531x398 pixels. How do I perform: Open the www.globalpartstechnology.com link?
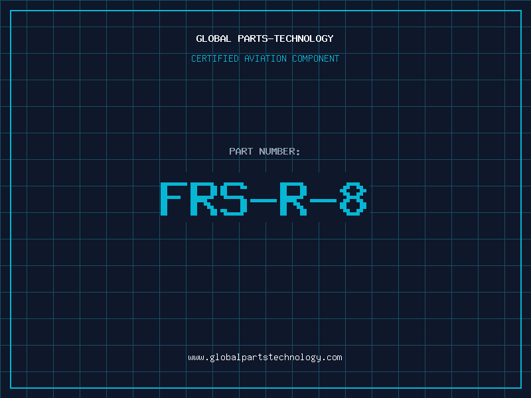point(265,358)
